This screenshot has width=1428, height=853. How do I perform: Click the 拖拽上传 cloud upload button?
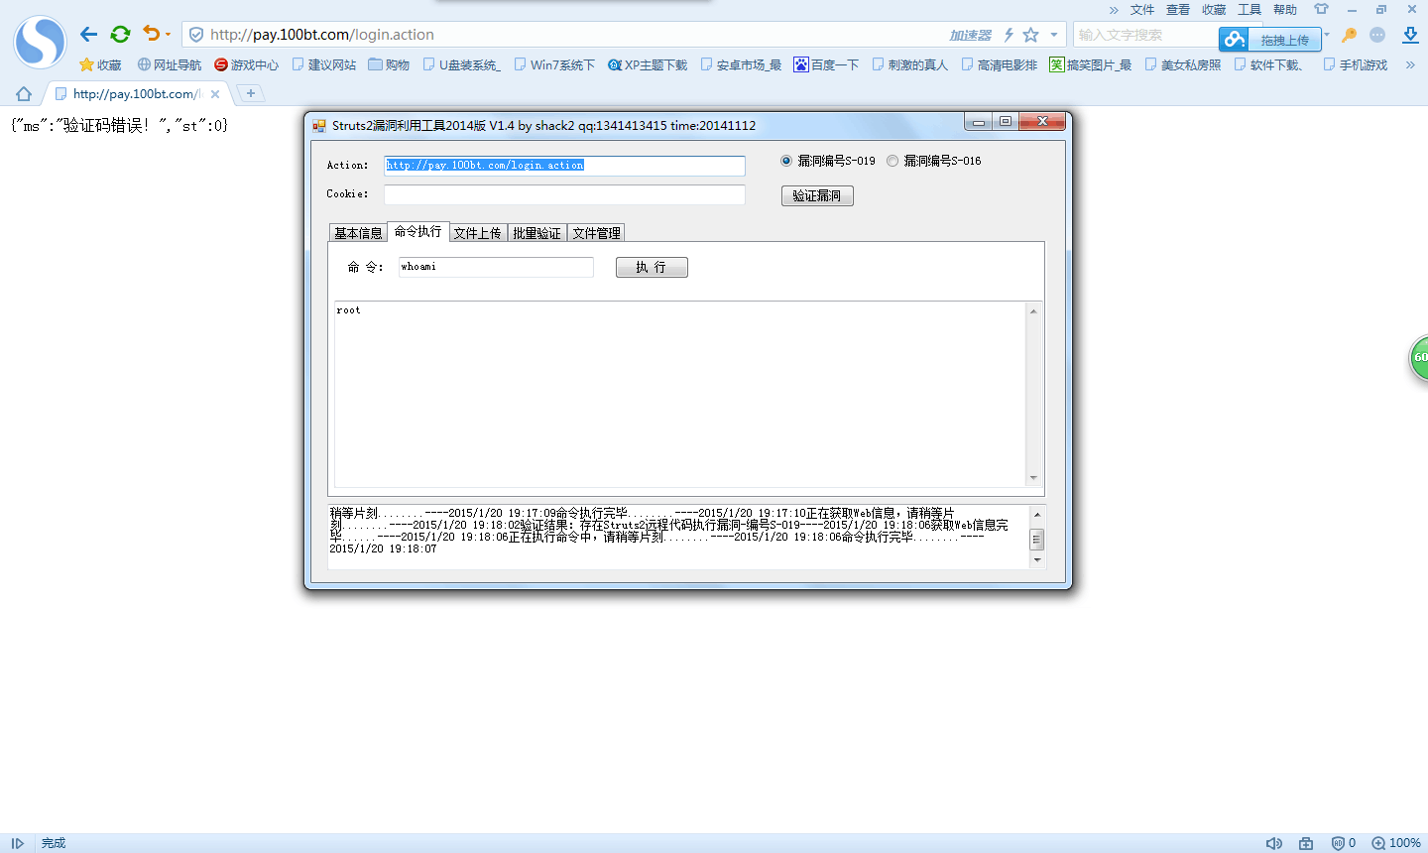tap(1270, 40)
